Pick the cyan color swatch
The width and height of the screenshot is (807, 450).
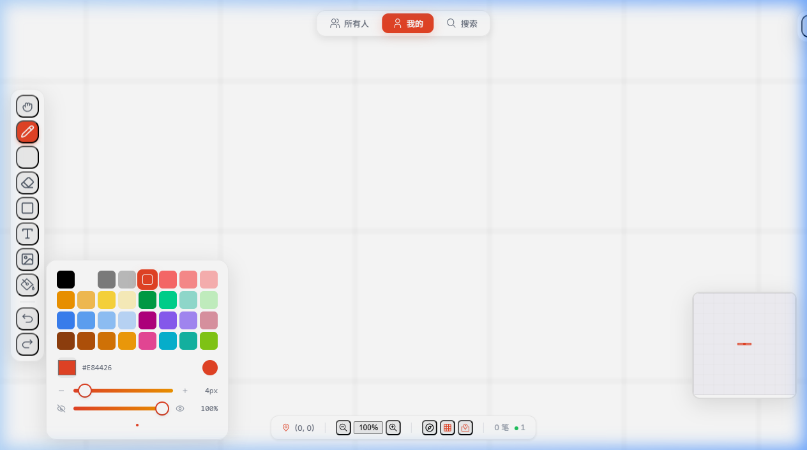coord(168,341)
